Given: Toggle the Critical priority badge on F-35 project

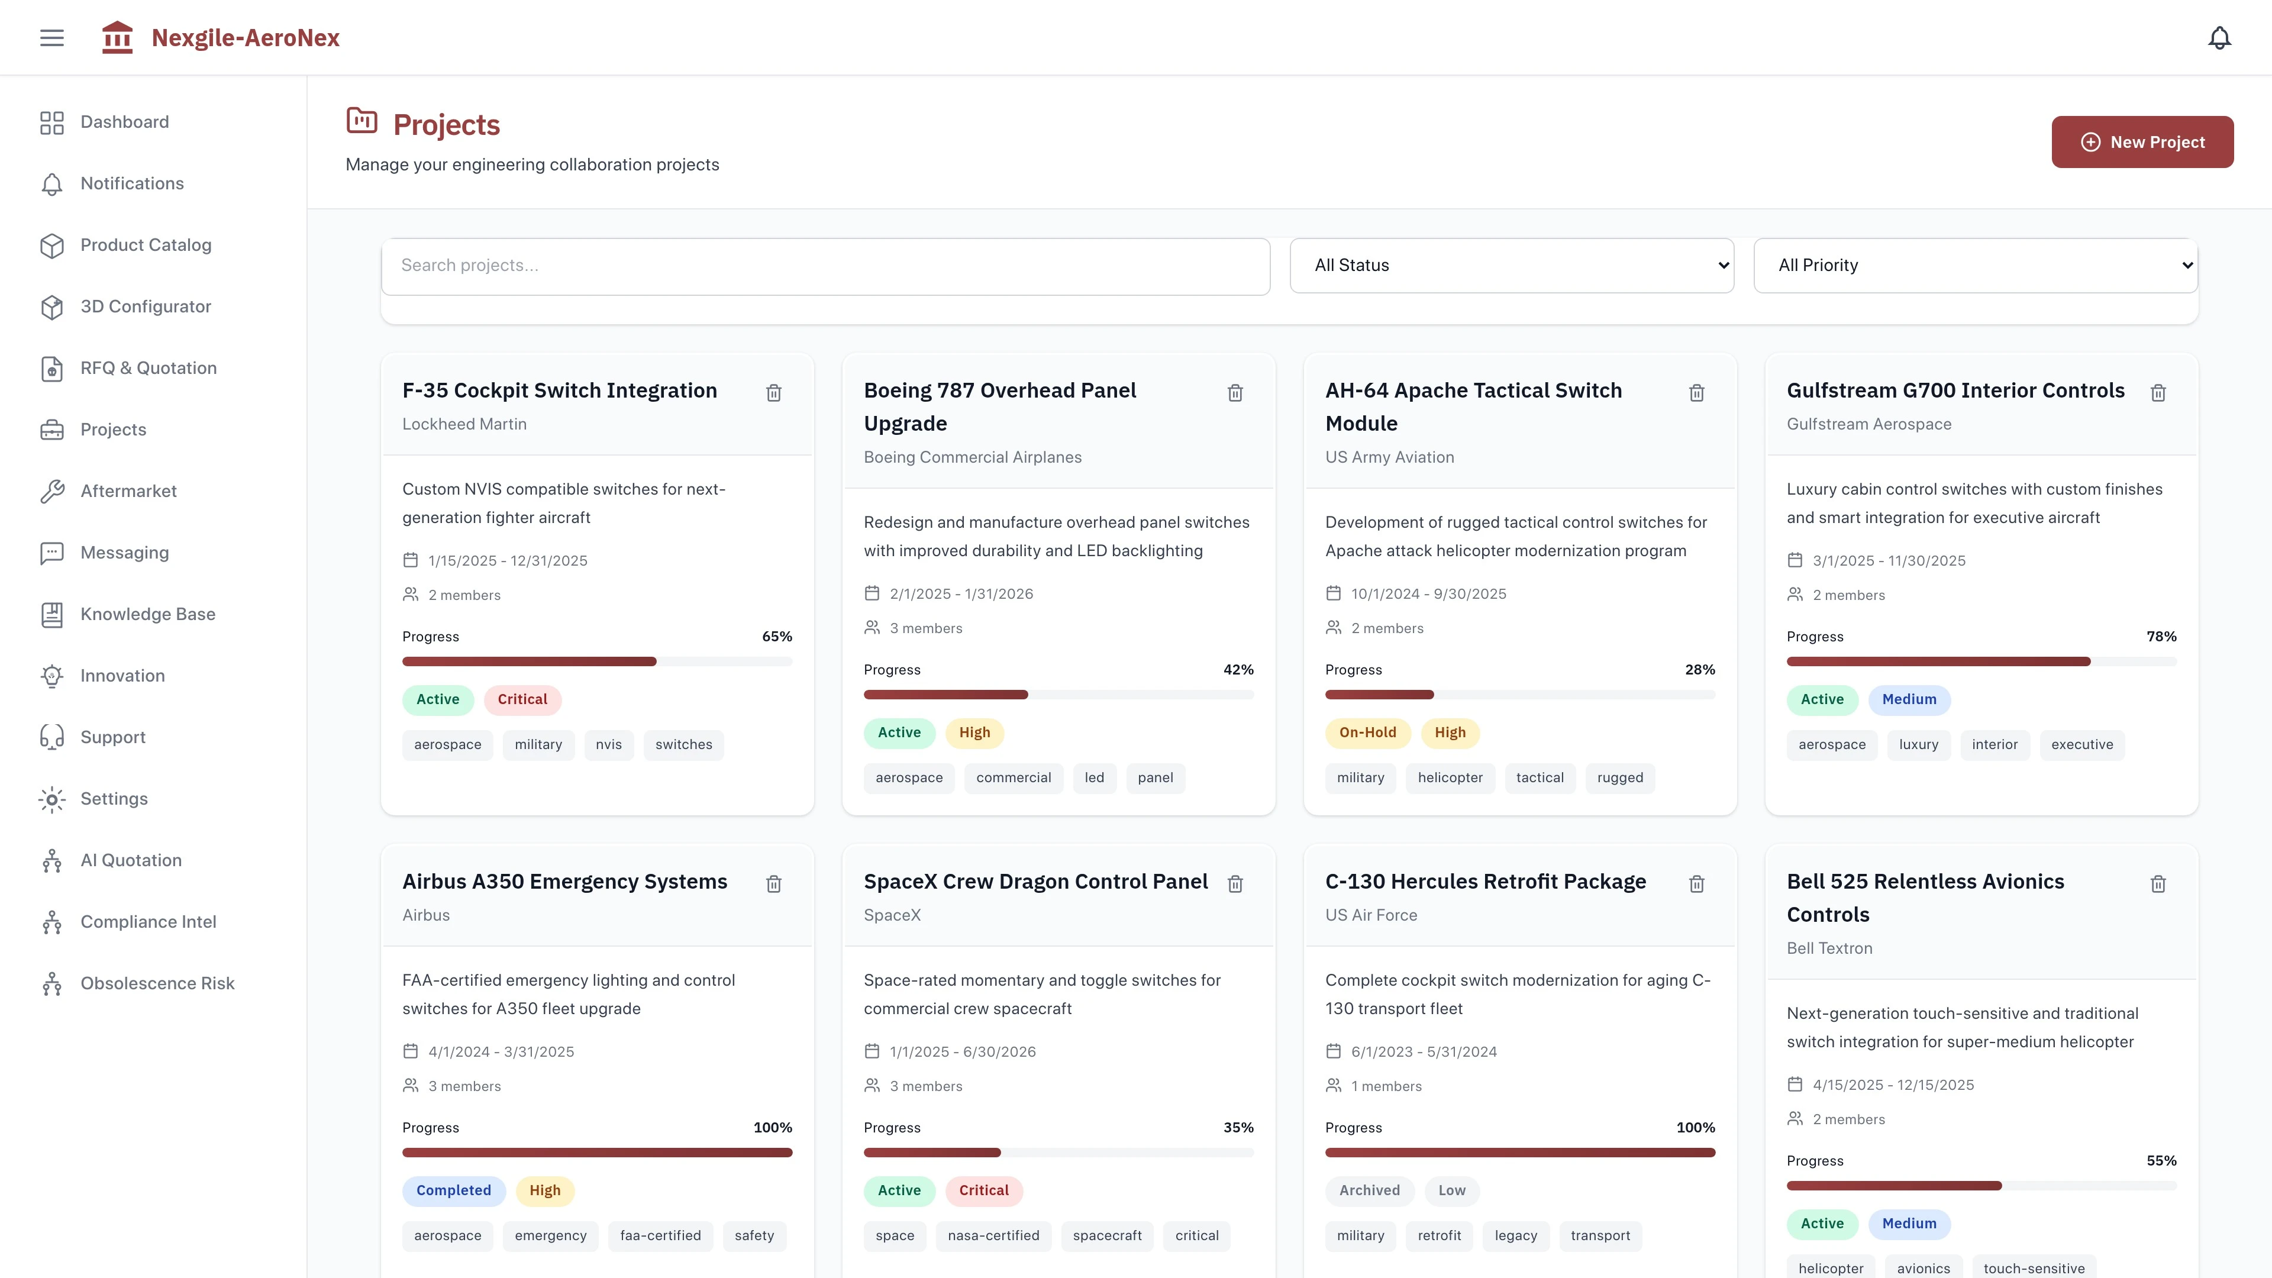Looking at the screenshot, I should tap(522, 699).
